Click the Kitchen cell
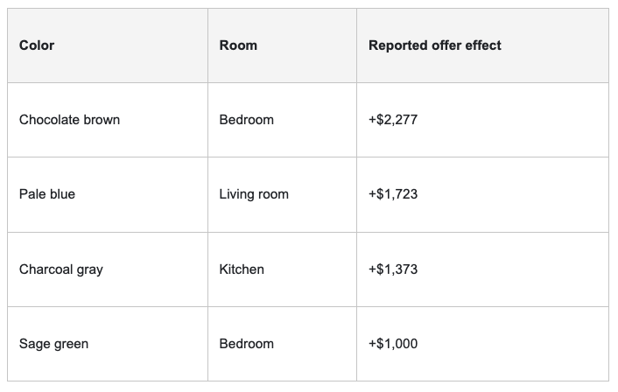Screen dimensions: 618x392 (x=242, y=269)
